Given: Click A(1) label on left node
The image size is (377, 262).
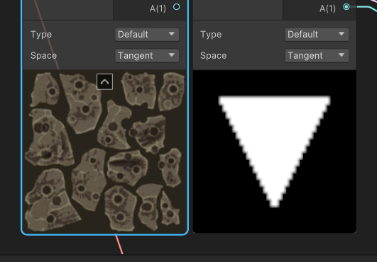Looking at the screenshot, I should coord(158,8).
